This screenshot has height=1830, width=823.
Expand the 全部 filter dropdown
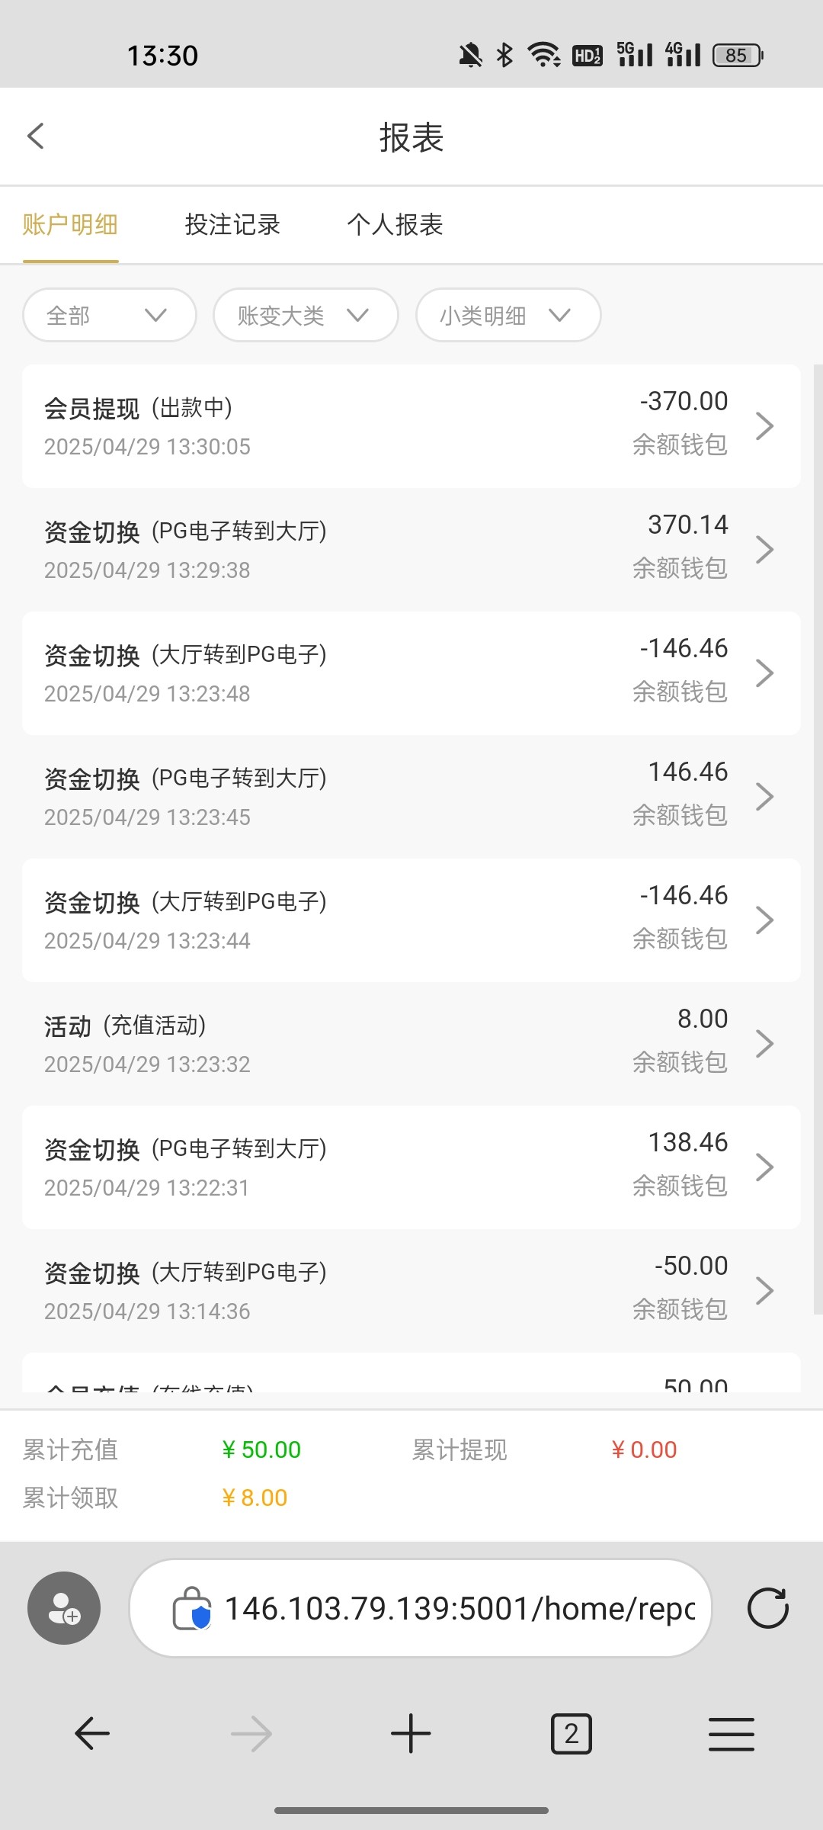pos(110,315)
